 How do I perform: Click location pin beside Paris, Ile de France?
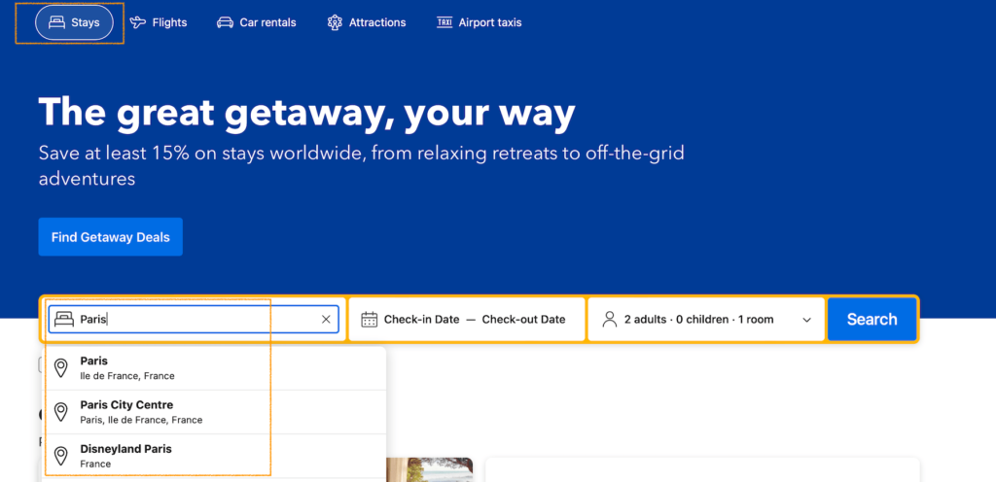click(61, 368)
